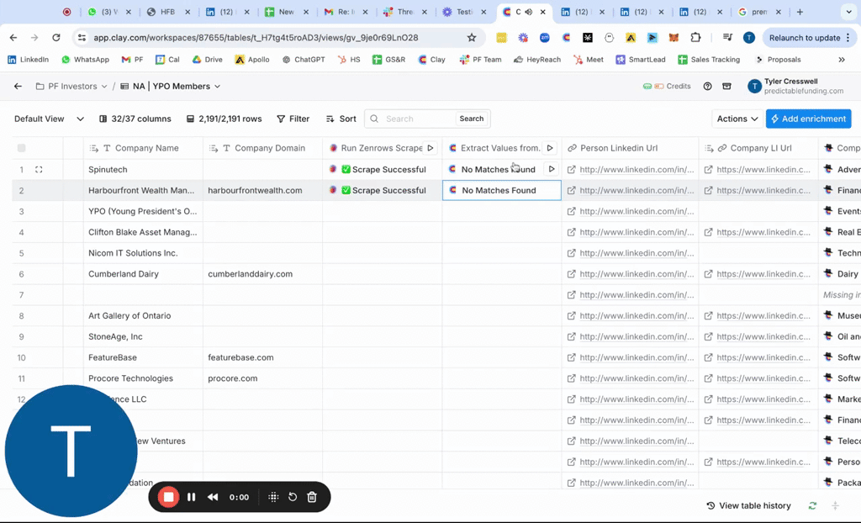The height and width of the screenshot is (523, 861).
Task: Open the Default View dropdown
Action: 49,119
